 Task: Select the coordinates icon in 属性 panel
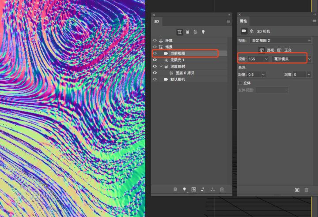(252, 31)
